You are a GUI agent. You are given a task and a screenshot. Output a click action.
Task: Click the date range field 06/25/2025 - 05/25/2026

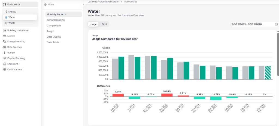[254, 24]
